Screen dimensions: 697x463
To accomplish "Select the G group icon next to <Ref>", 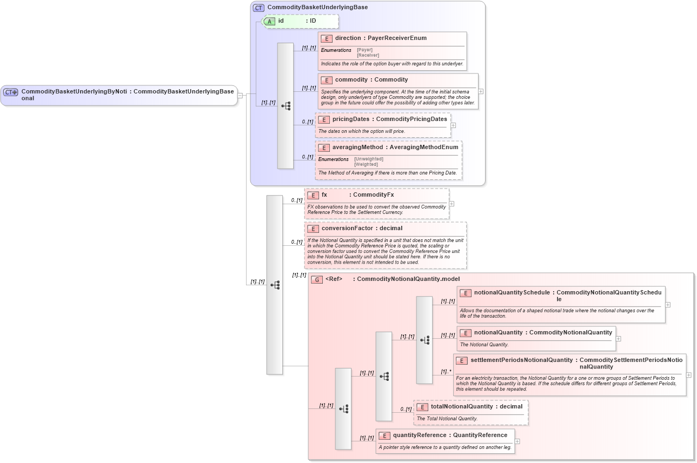I will click(x=316, y=279).
